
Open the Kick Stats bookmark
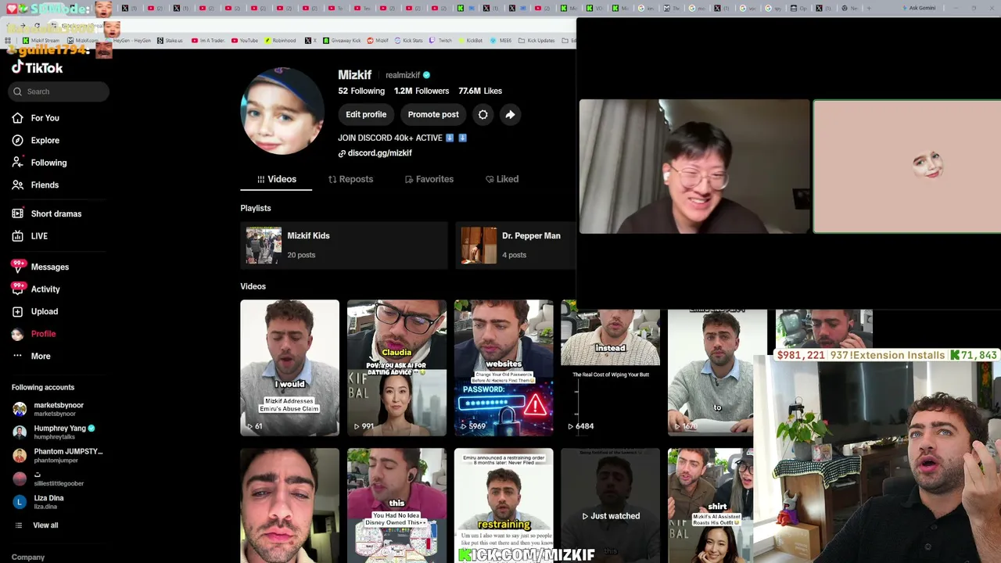[407, 41]
